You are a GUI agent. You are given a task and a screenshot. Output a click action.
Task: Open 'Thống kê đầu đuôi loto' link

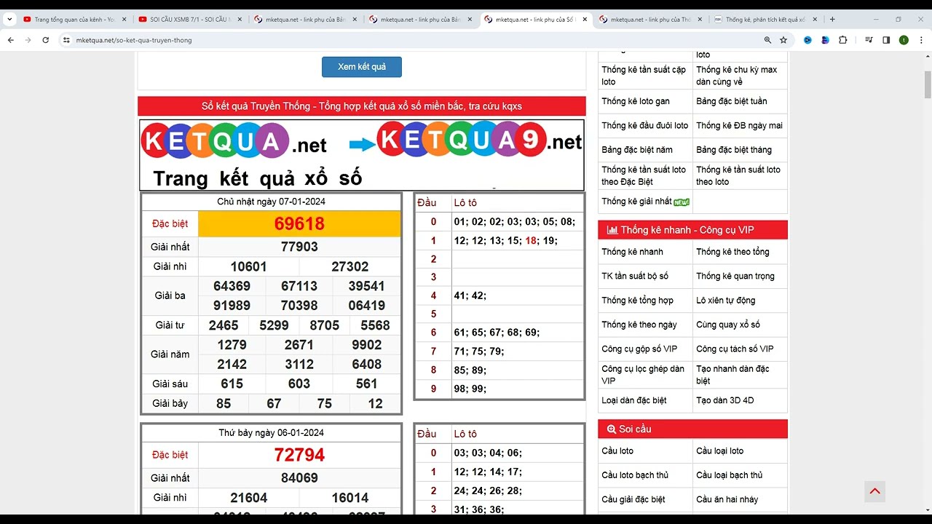pos(644,125)
